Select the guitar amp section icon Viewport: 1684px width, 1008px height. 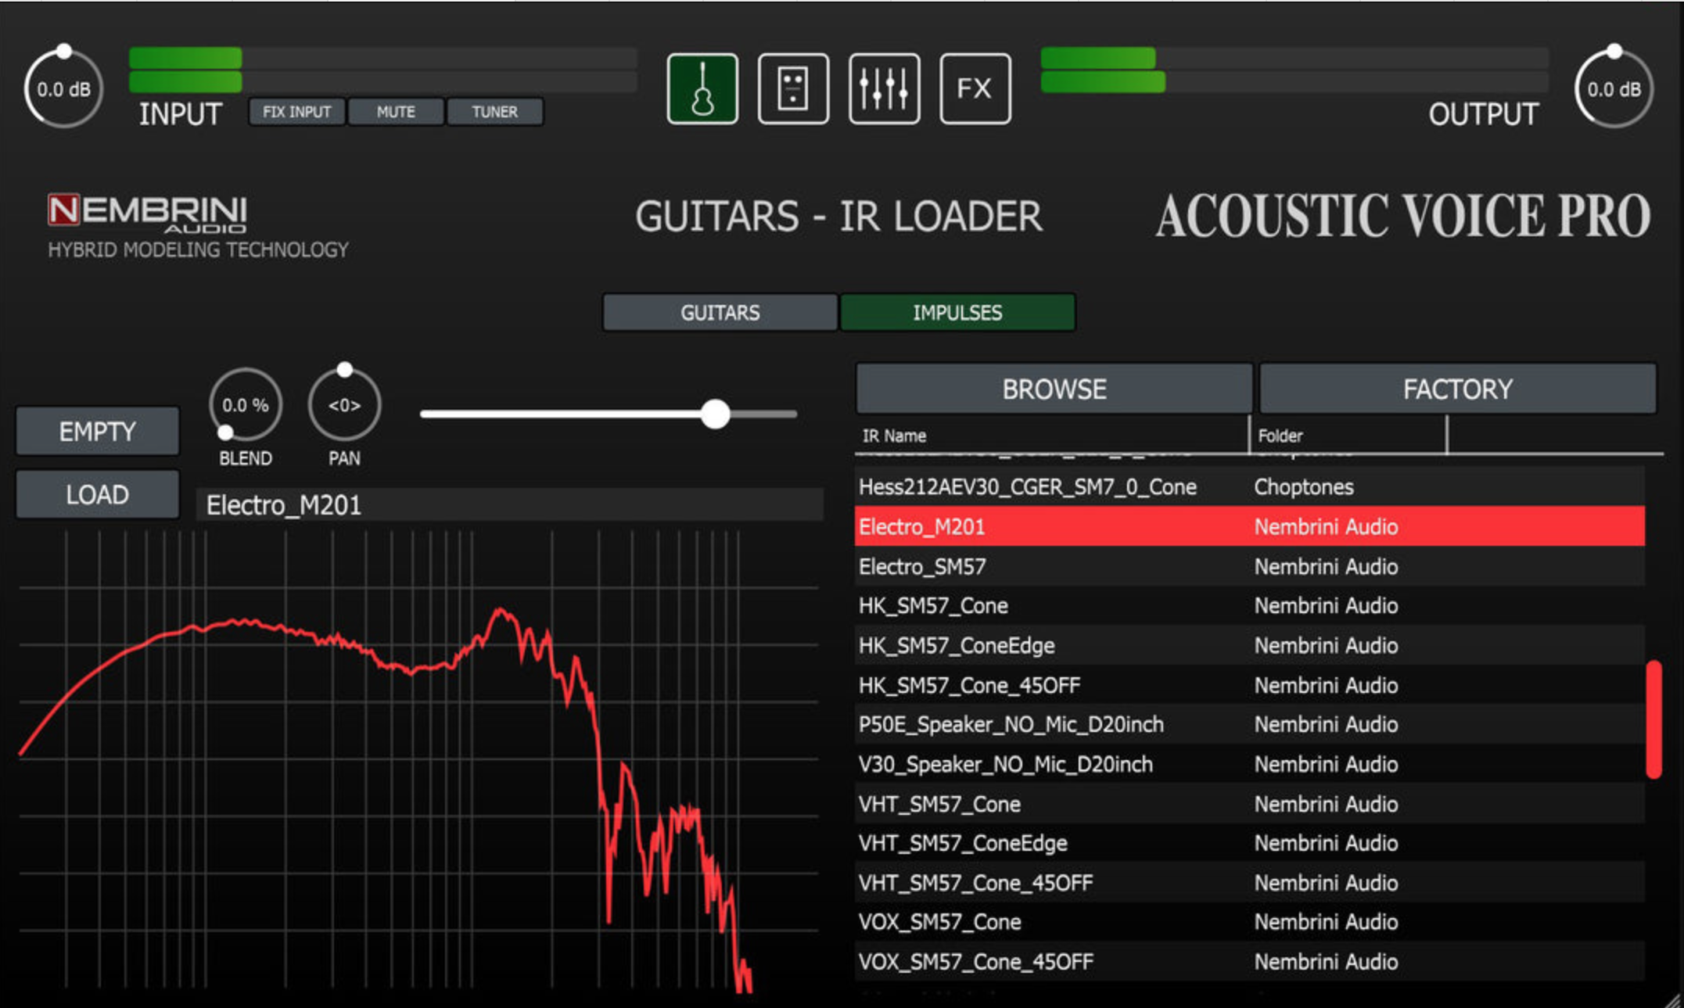pos(702,87)
